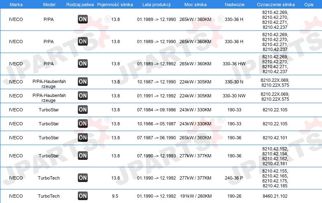Select engine code 8460.21.102 cell

(x=275, y=196)
